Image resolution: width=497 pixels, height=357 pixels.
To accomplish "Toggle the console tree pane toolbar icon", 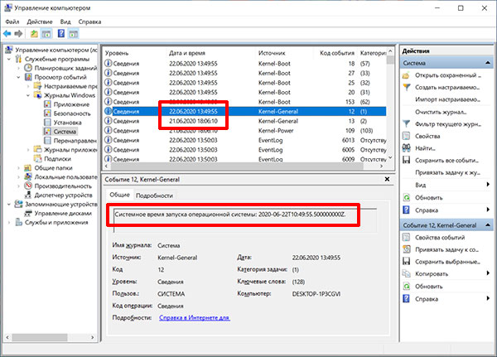I will [46, 34].
